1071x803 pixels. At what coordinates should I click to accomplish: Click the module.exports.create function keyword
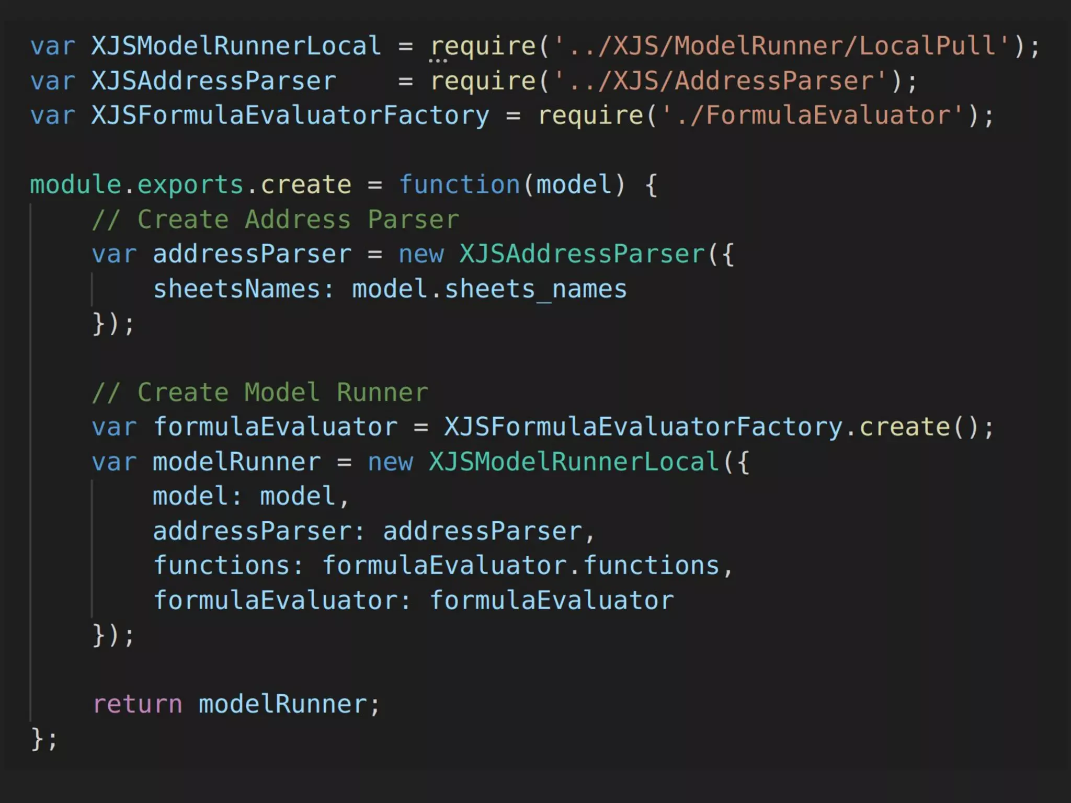459,185
